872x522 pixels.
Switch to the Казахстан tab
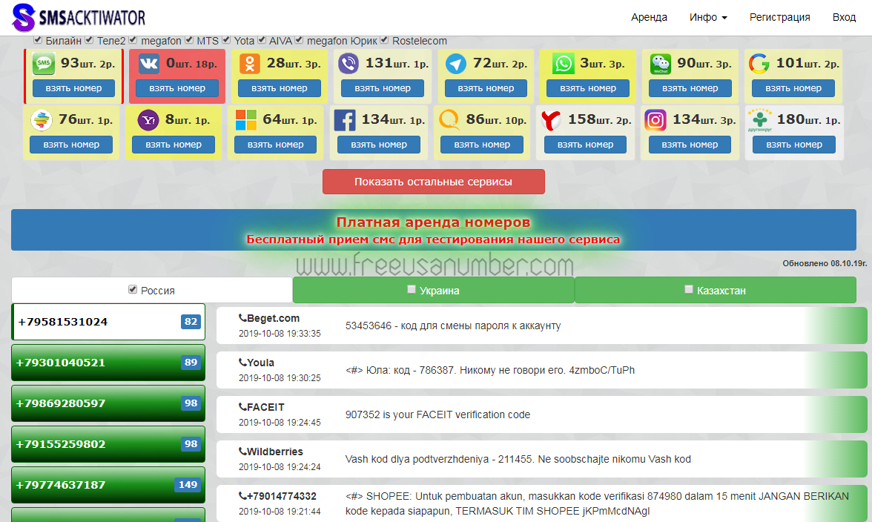[715, 290]
